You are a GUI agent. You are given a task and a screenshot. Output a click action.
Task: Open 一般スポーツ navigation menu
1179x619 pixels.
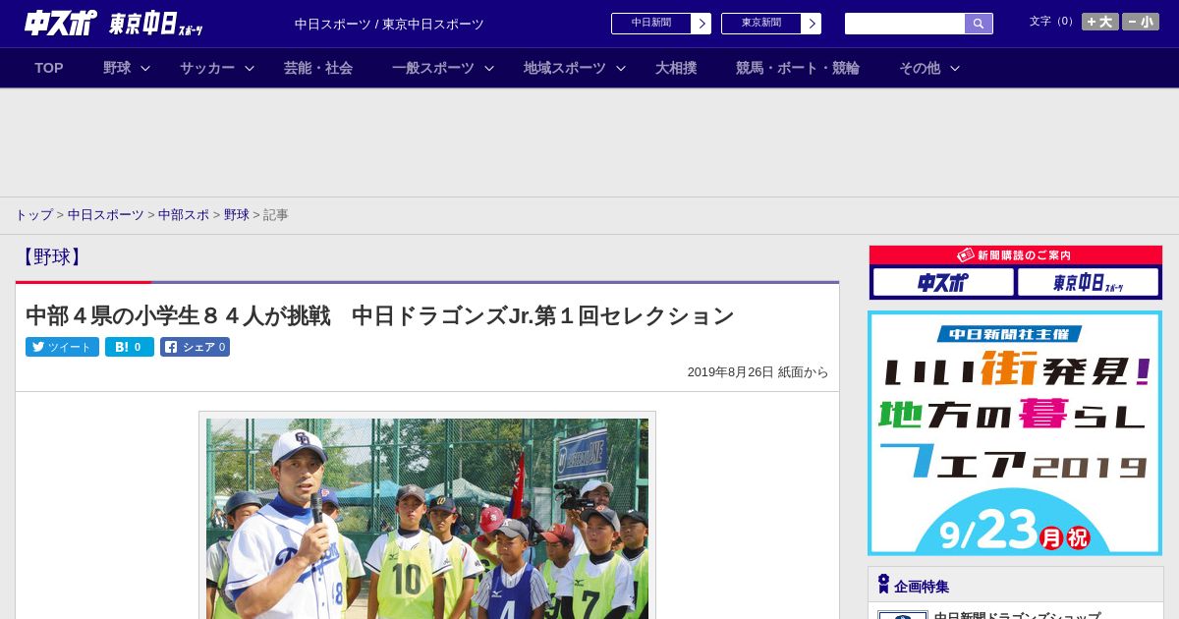click(433, 68)
